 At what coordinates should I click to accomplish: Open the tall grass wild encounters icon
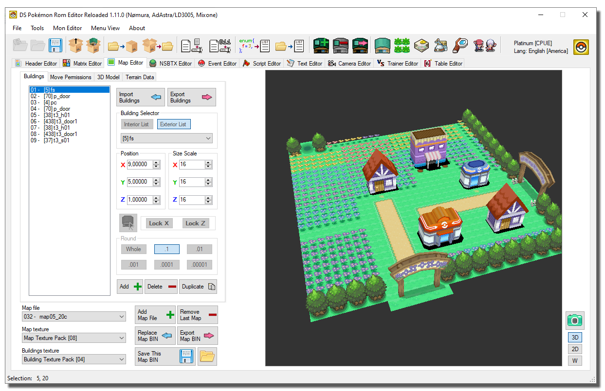(402, 46)
